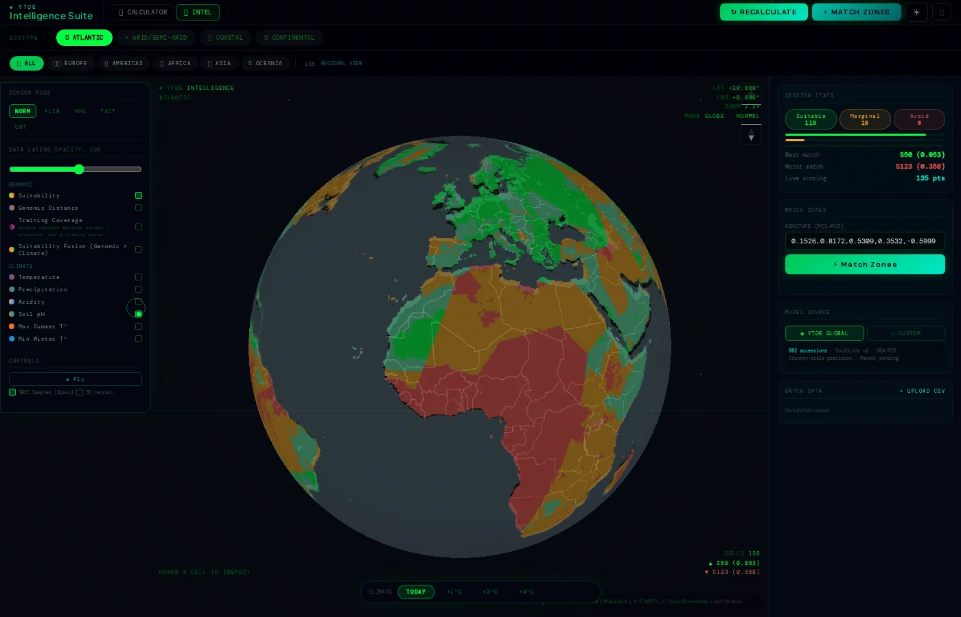Filter by Europe region
Viewport: 961px width, 617px height.
click(70, 63)
